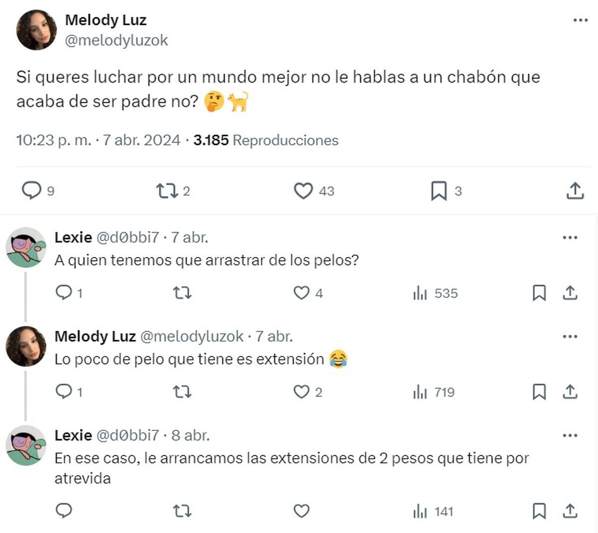Reply to Lexie's first comment
Image resolution: width=598 pixels, height=533 pixels.
[x=64, y=293]
